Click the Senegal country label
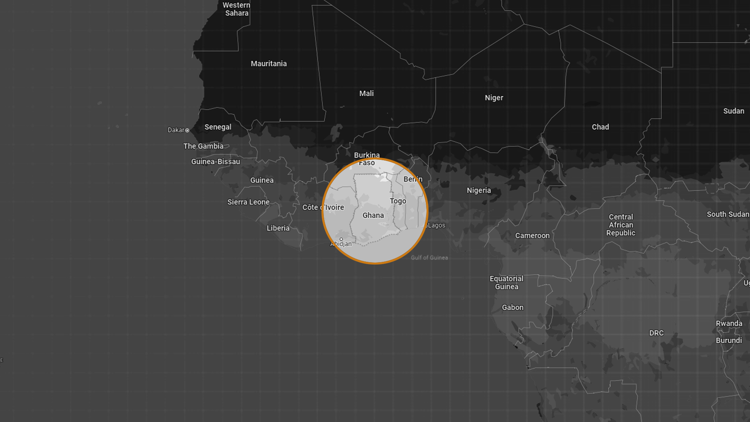750x422 pixels. pyautogui.click(x=218, y=127)
